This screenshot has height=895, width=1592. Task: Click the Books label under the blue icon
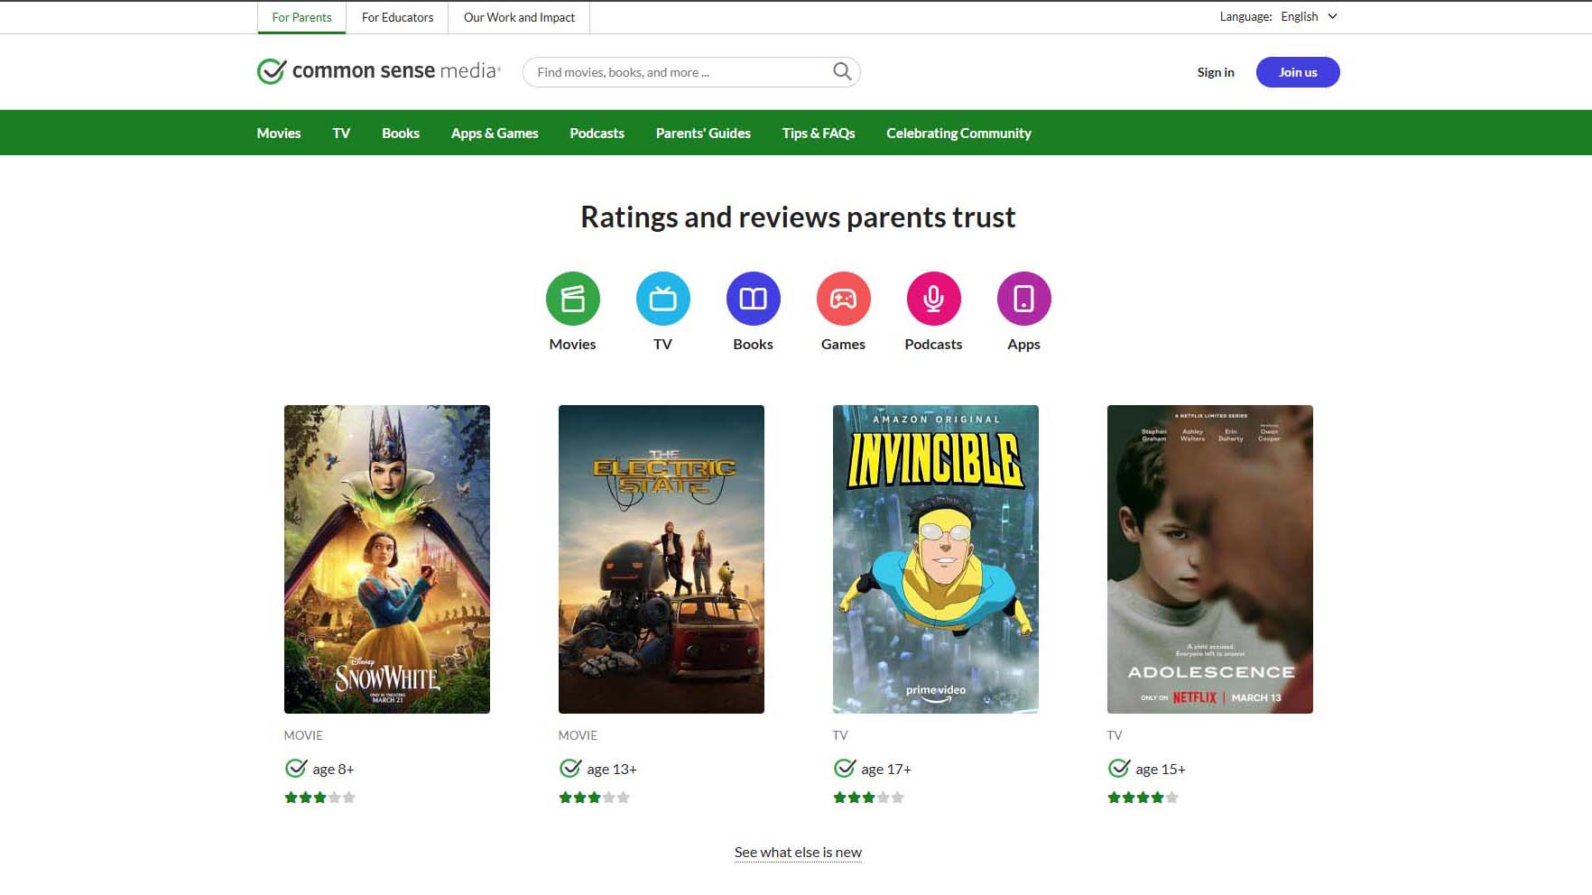coord(753,344)
